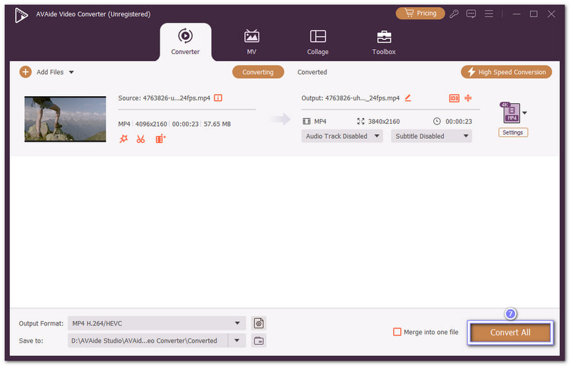Screen dimensions: 570x366
Task: Expand the Add Files dropdown arrow
Action: coord(71,72)
